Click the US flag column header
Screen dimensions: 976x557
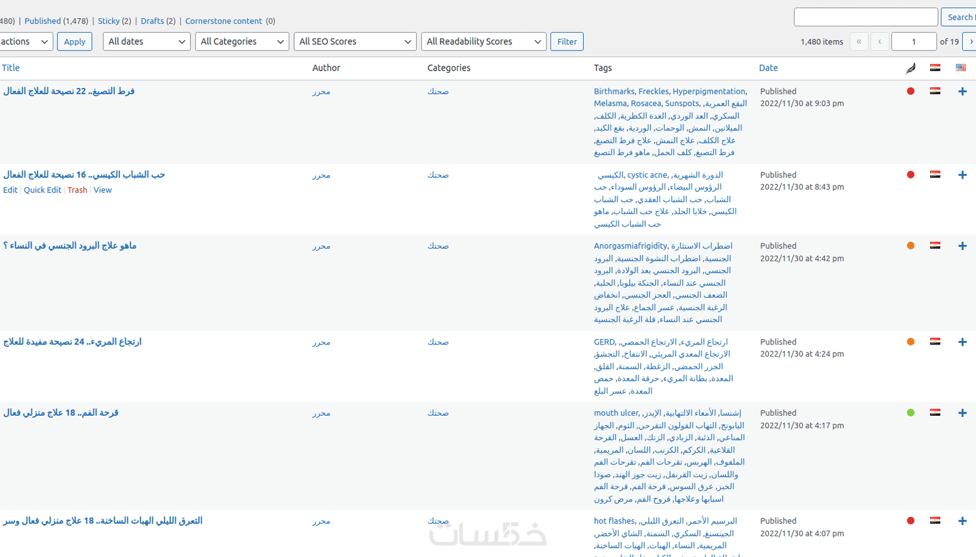click(961, 68)
